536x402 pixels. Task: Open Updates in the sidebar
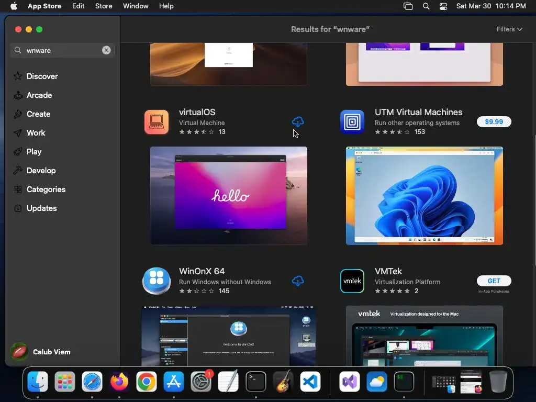point(42,208)
